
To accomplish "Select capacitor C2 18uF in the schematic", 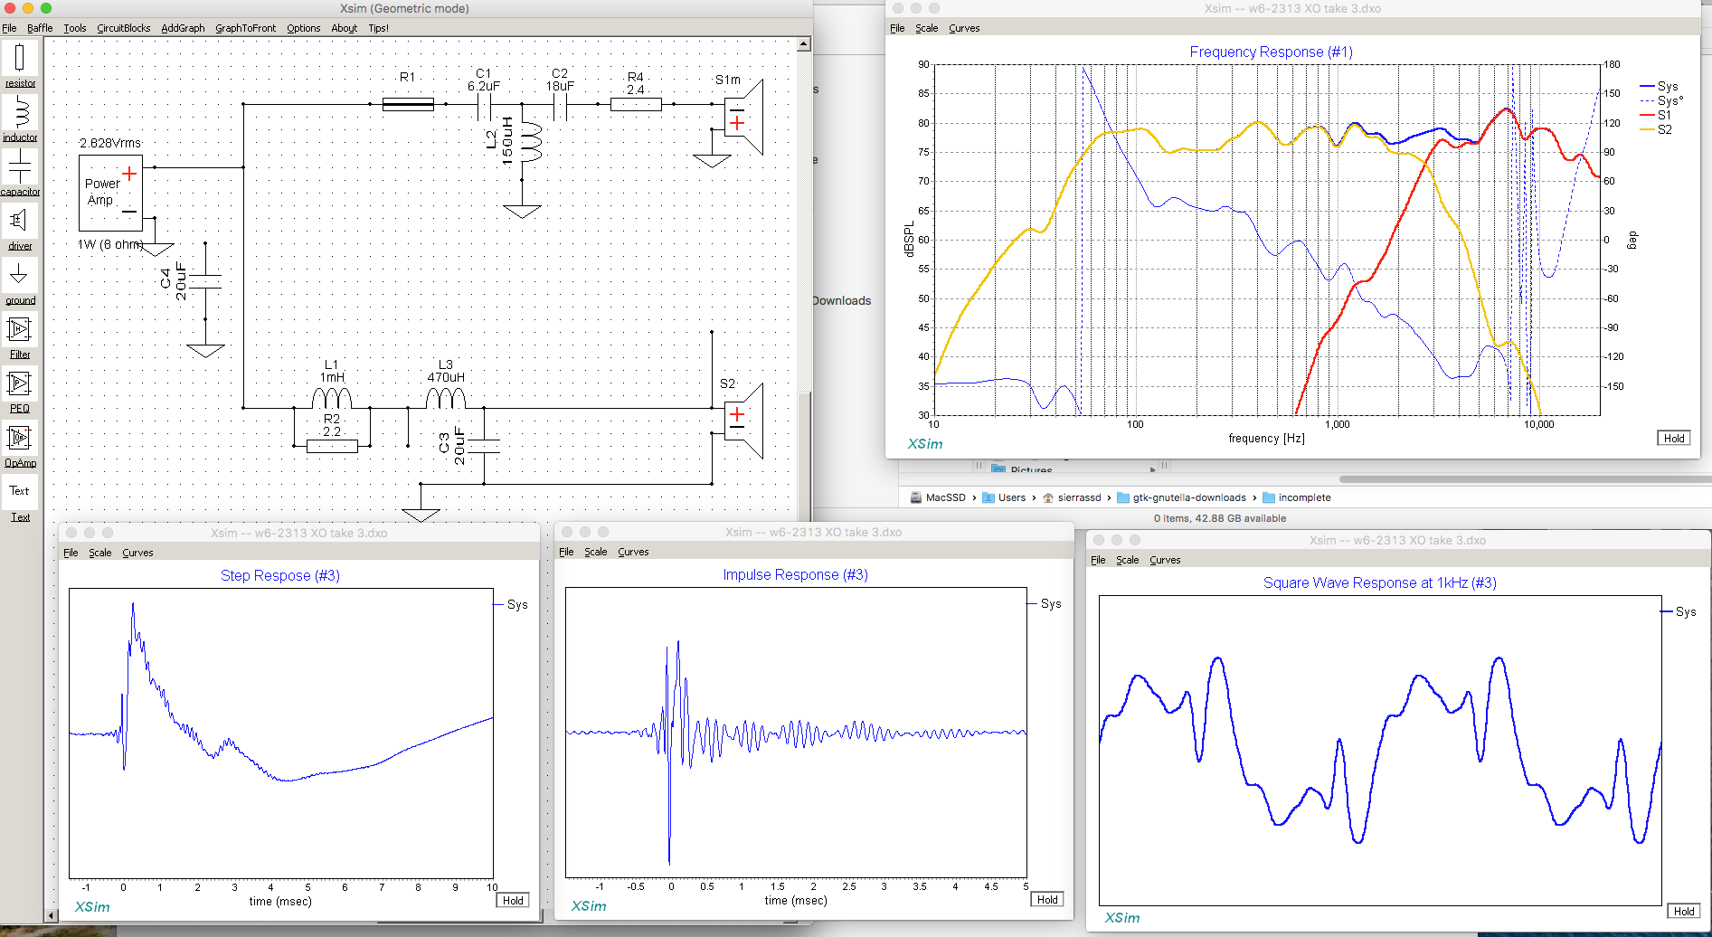I will point(560,108).
